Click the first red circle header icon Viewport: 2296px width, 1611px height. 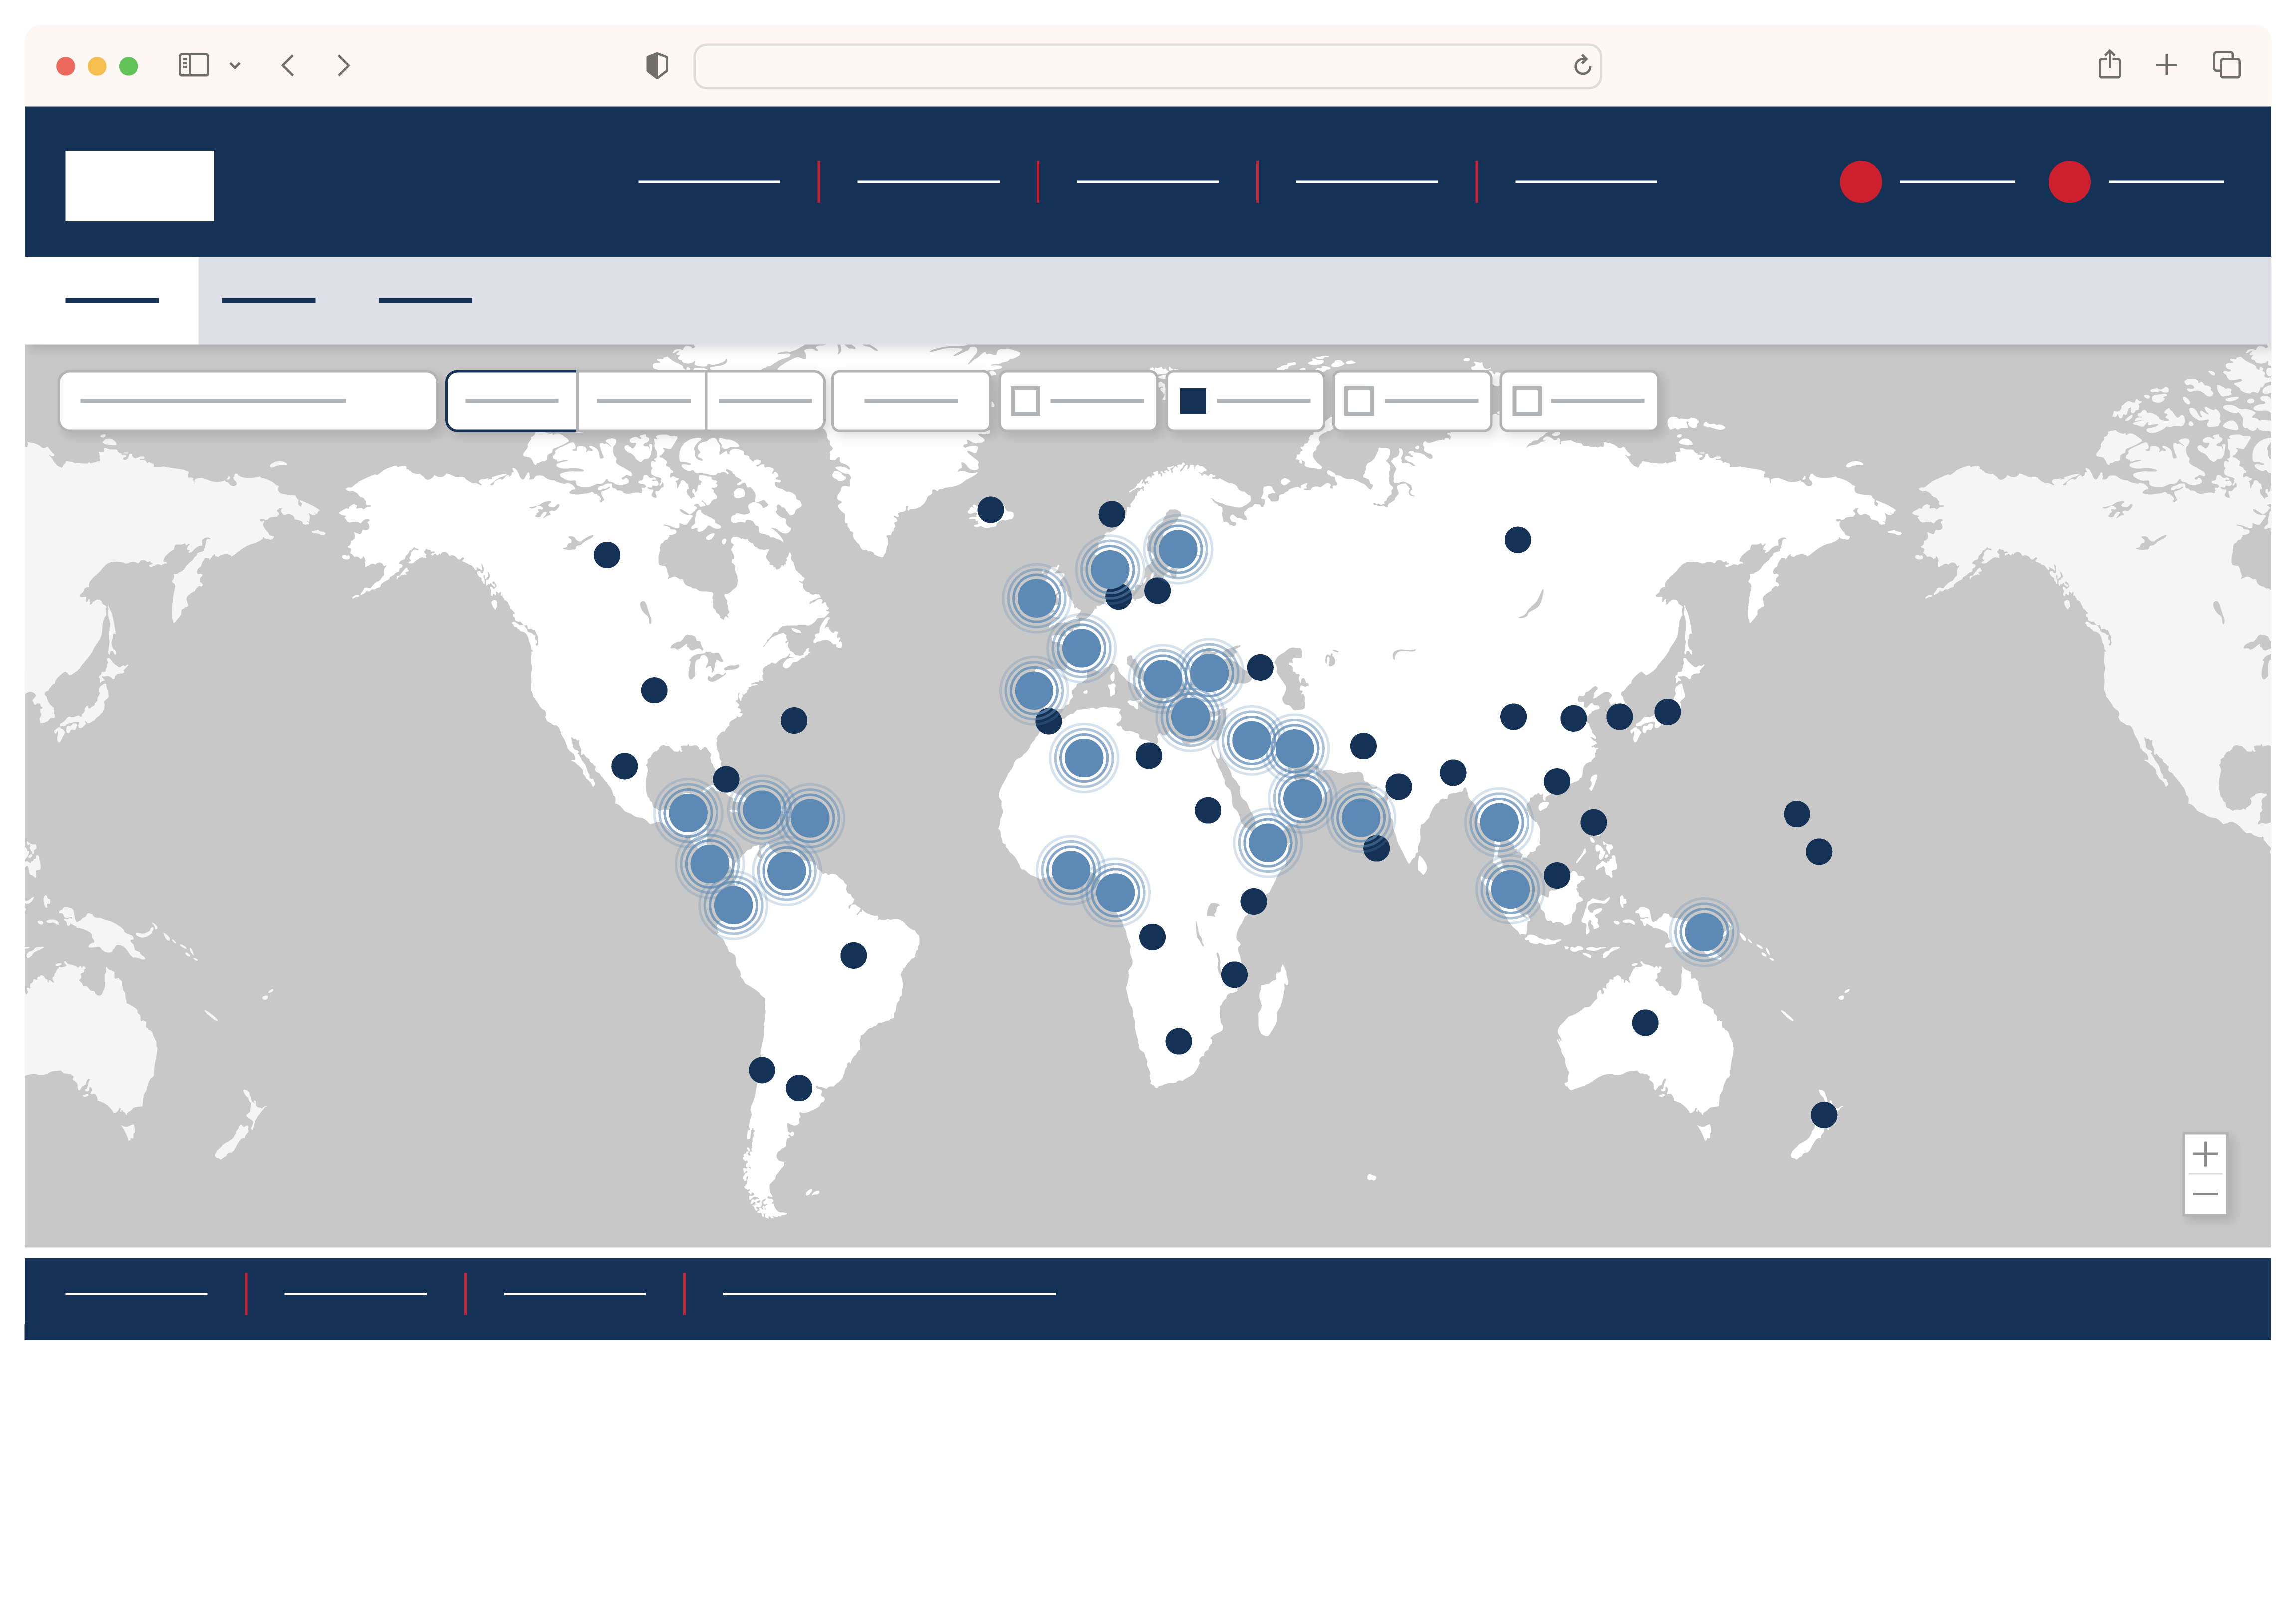point(1861,182)
